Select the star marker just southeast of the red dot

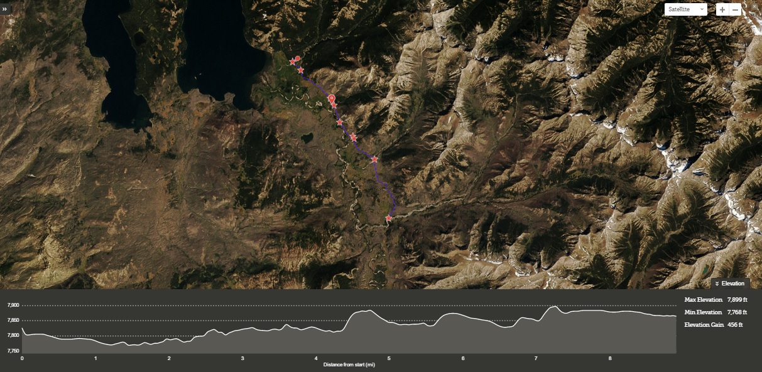[301, 70]
